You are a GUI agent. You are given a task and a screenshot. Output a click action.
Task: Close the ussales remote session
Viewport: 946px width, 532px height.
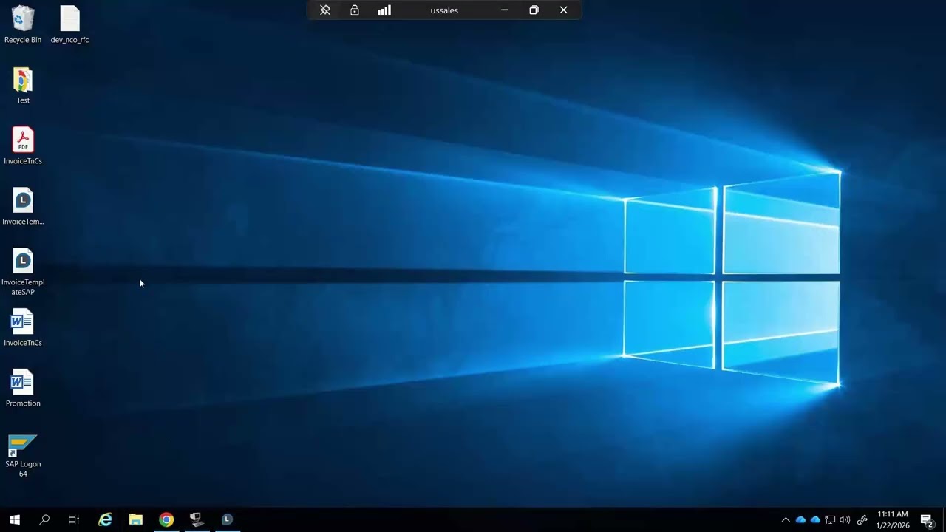(563, 10)
